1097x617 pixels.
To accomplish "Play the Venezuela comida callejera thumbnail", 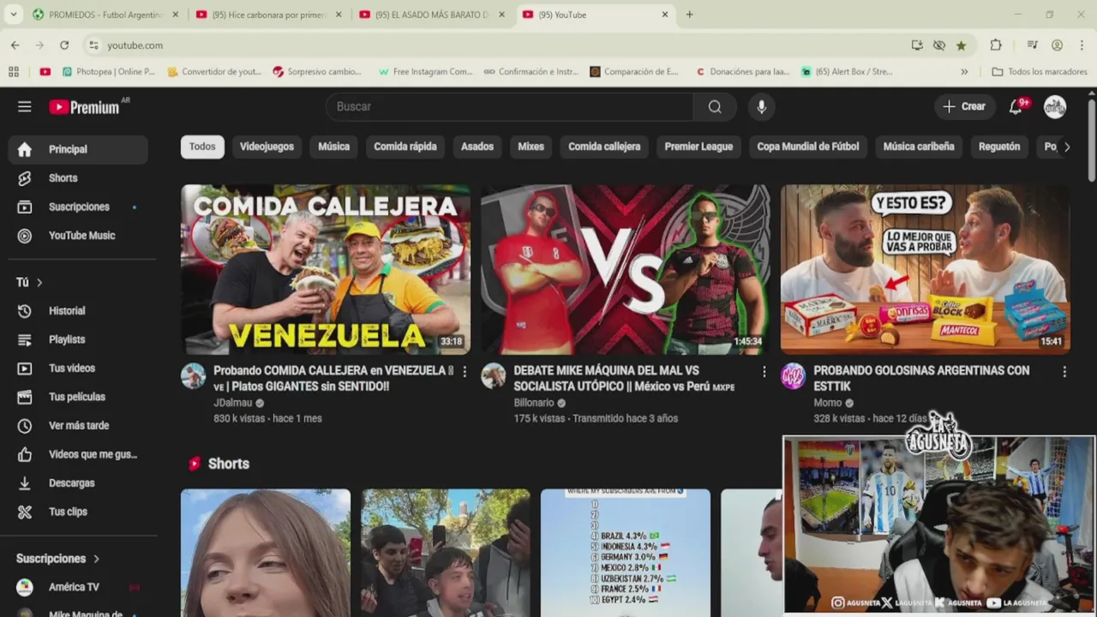I will [x=326, y=269].
